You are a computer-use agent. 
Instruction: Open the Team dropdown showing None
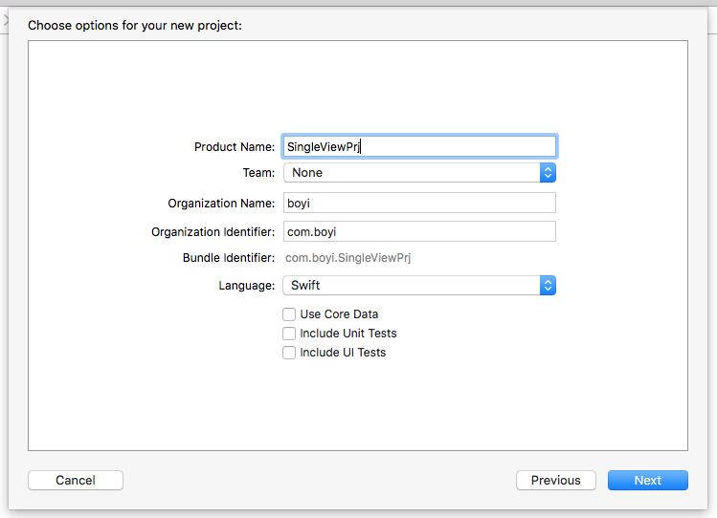pyautogui.click(x=412, y=173)
